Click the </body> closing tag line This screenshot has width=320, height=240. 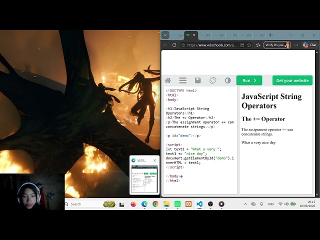pyautogui.click(x=172, y=176)
